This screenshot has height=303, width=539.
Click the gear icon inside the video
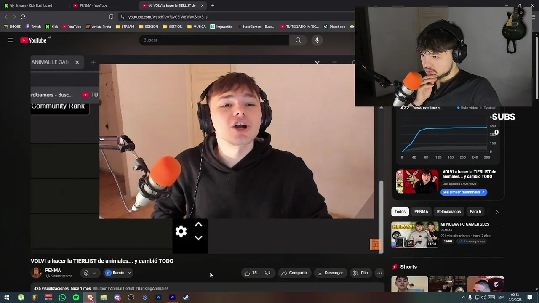pyautogui.click(x=181, y=231)
